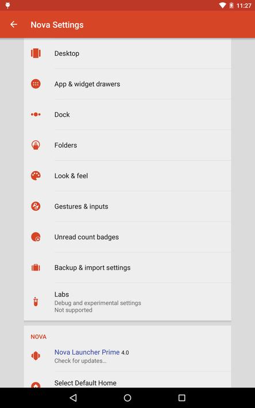Open Desktop settings
Image resolution: width=255 pixels, height=408 pixels.
(x=127, y=53)
